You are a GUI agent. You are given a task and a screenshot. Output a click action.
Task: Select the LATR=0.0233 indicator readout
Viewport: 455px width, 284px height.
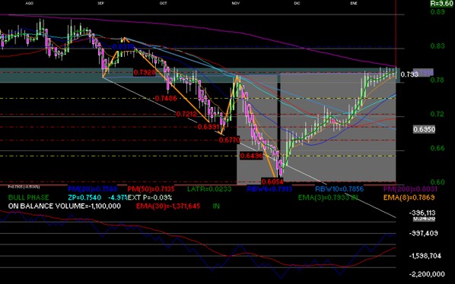point(209,189)
